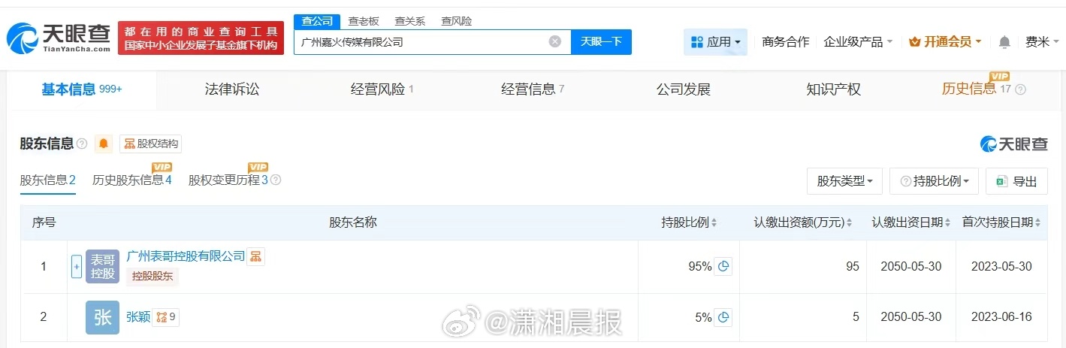1066x348 pixels.
Task: Open the 持股比例 filter dropdown
Action: click(934, 181)
